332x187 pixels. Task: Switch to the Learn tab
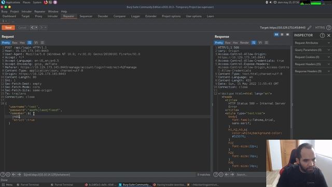click(x=210, y=16)
